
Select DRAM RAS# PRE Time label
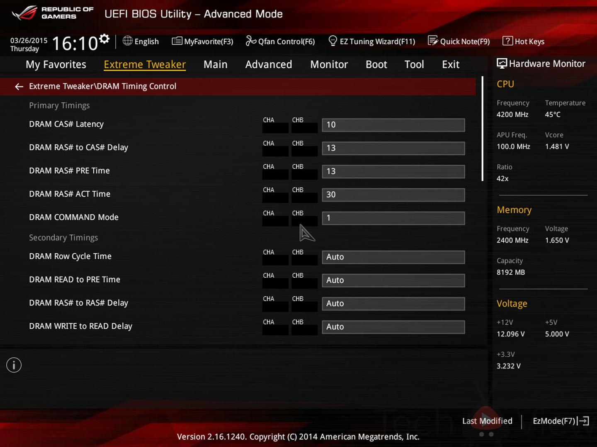click(x=69, y=171)
